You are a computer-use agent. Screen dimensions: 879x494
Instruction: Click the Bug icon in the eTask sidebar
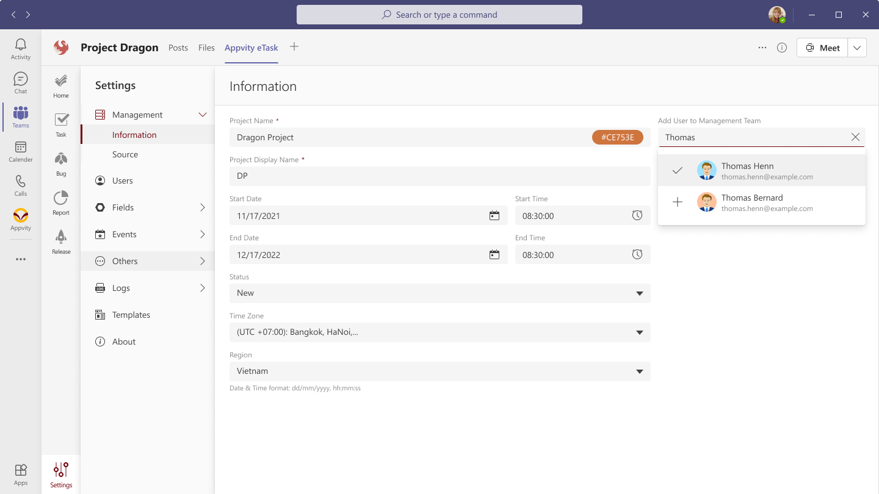click(60, 159)
